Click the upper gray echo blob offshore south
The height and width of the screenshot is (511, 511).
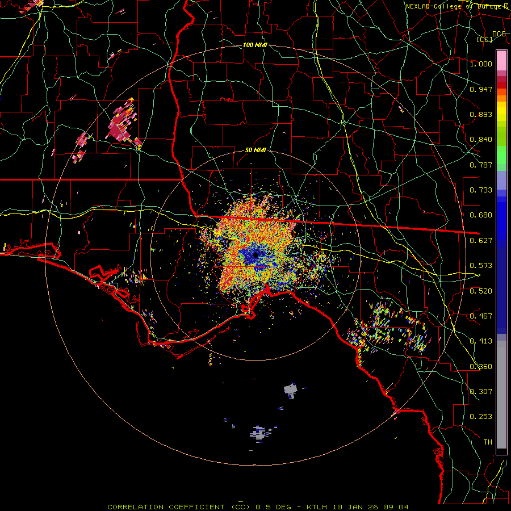pyautogui.click(x=290, y=390)
